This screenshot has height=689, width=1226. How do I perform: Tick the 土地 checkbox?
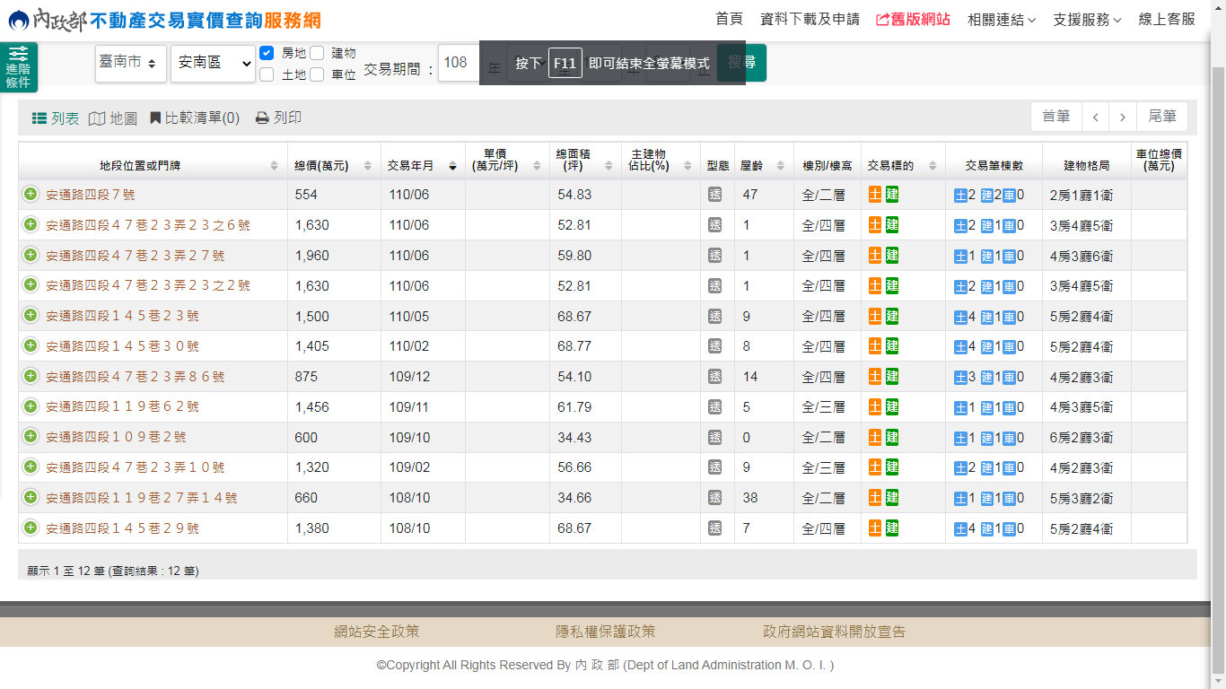coord(267,74)
